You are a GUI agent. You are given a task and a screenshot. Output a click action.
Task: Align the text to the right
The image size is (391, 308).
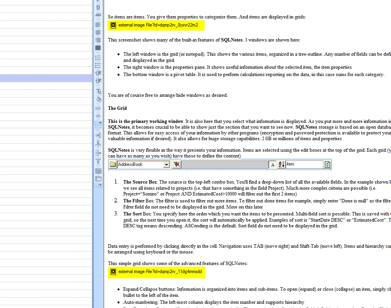(98, 40)
